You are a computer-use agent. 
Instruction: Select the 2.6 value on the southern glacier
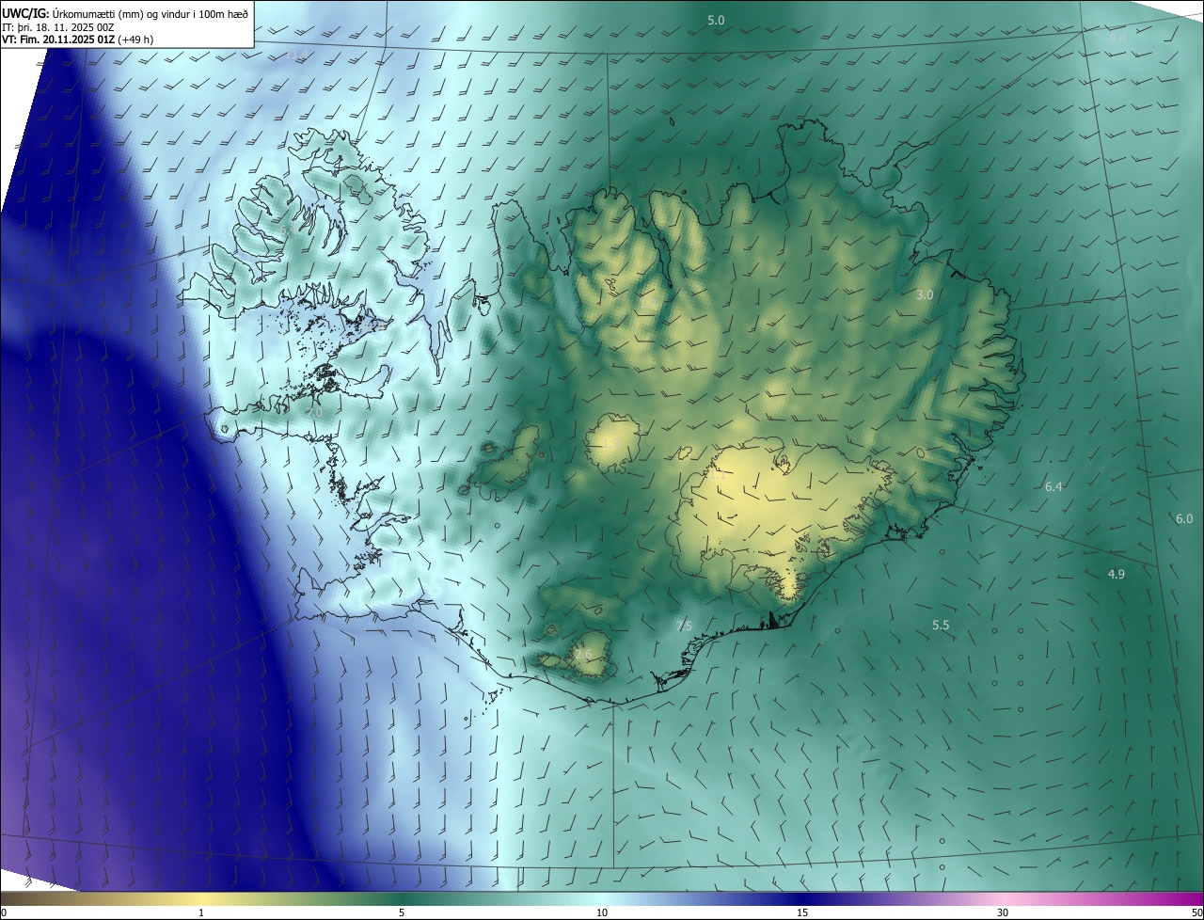tap(583, 654)
